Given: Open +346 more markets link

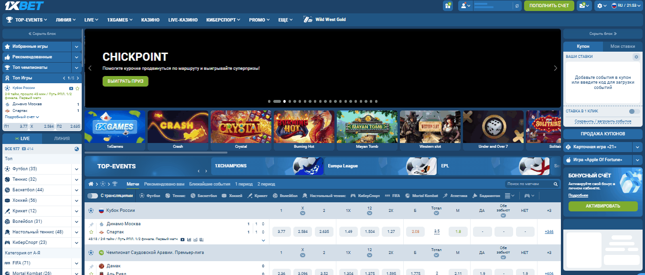Looking at the screenshot, I should pos(549,231).
